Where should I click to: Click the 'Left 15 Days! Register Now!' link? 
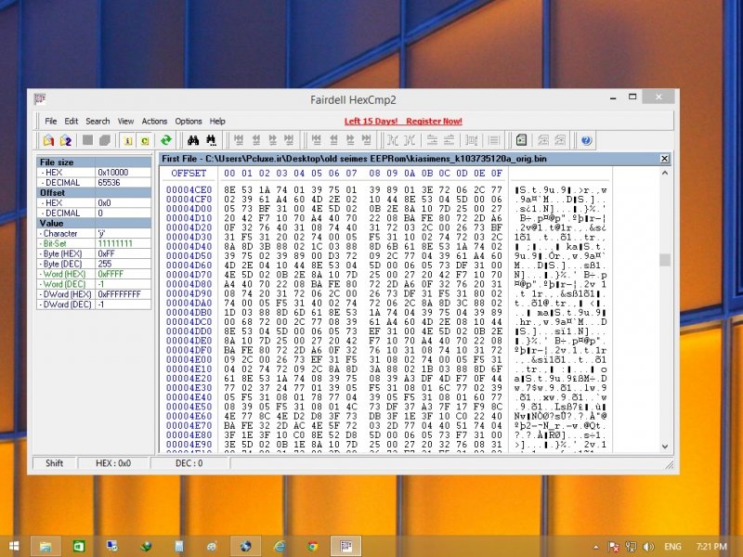pyautogui.click(x=403, y=122)
